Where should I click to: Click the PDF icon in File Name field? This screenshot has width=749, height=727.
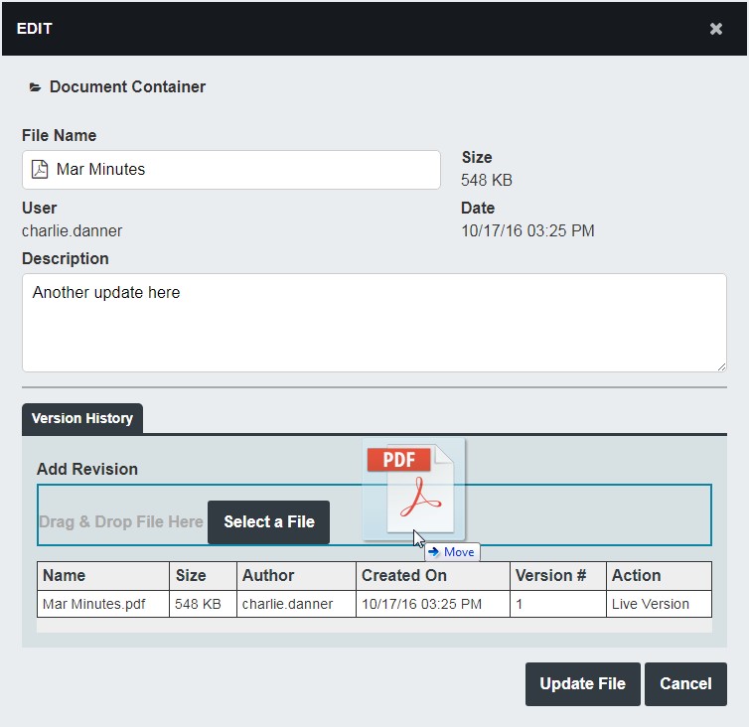click(x=40, y=170)
